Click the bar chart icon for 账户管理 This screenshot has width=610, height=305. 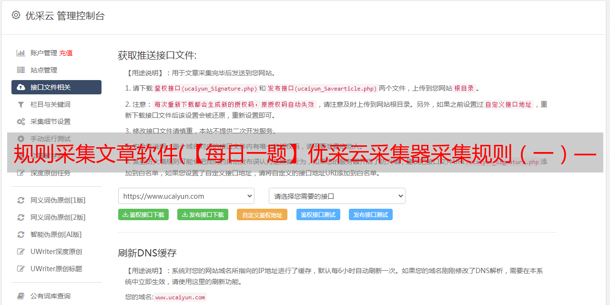coord(21,53)
